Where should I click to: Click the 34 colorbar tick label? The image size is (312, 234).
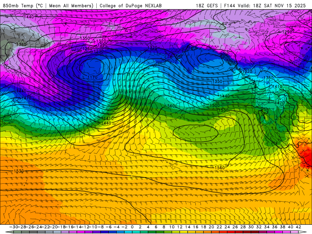(x=267, y=227)
